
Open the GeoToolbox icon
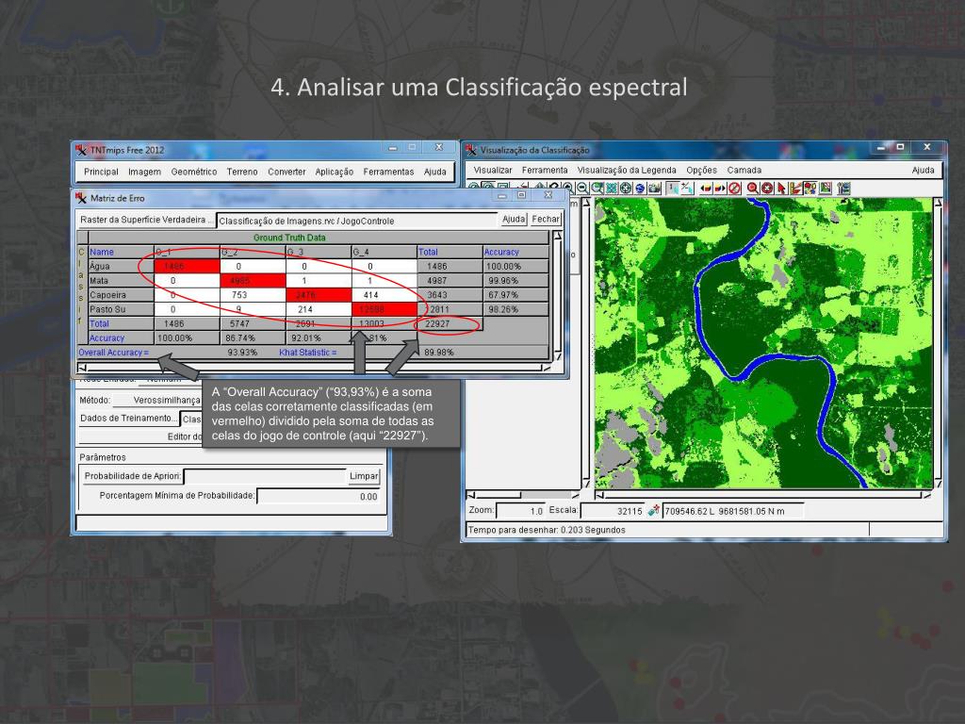click(x=810, y=188)
